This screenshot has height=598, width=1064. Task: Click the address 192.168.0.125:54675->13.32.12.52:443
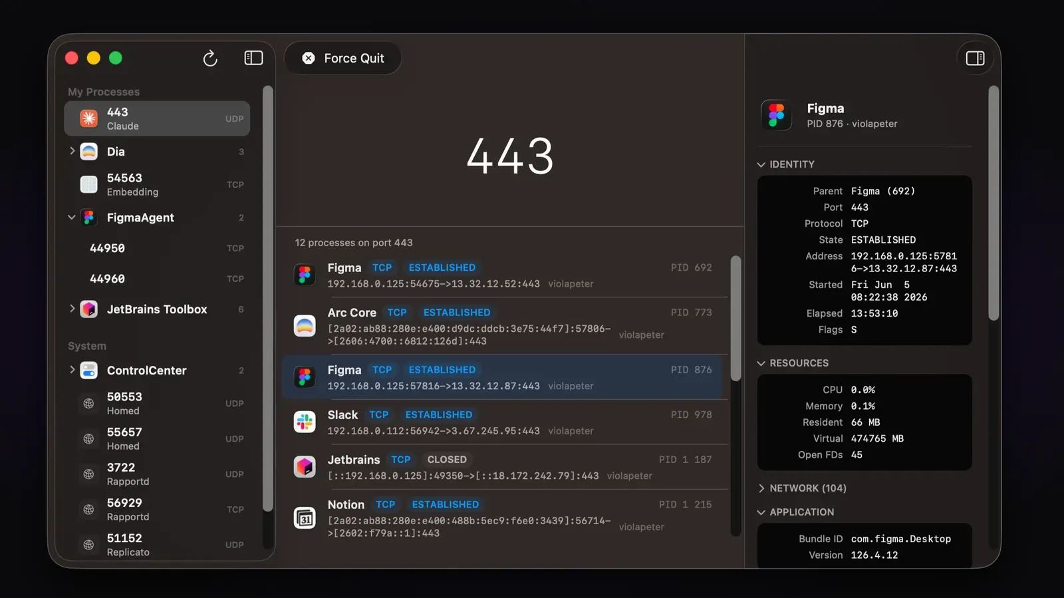[x=434, y=284]
